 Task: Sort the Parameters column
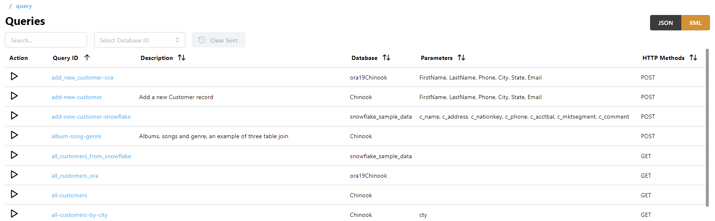(461, 58)
